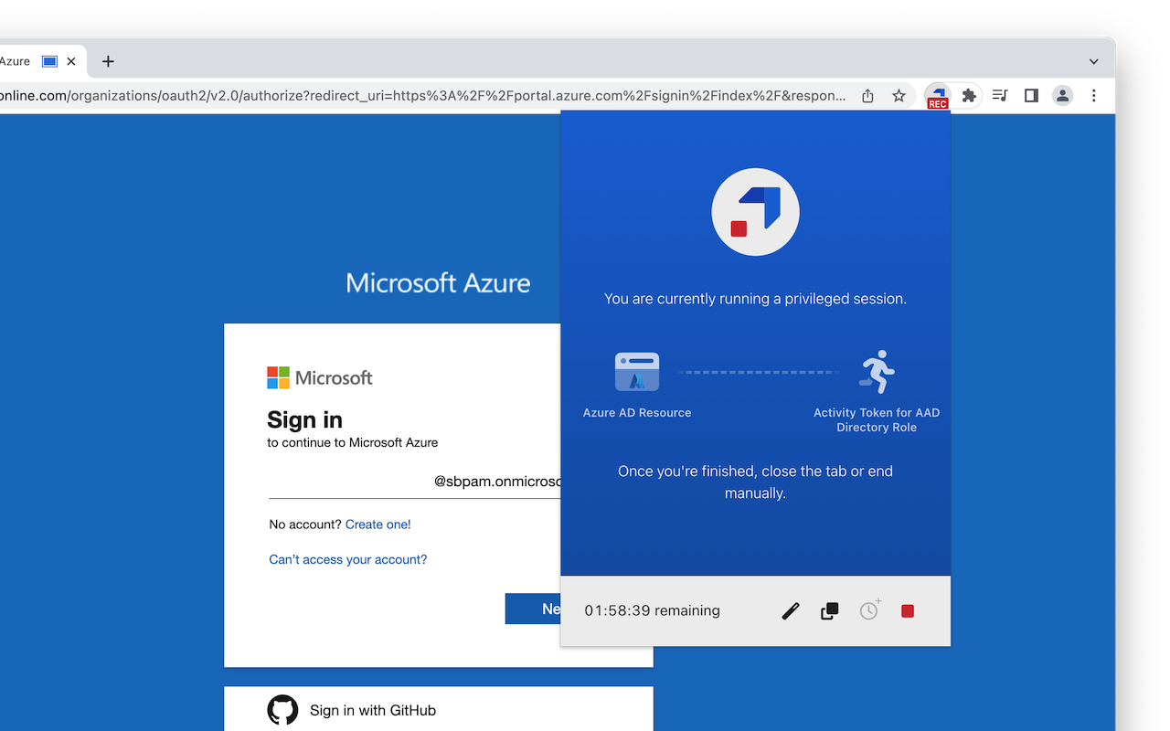Stop the privileged session with the red square
Viewport: 1170px width, 731px height.
click(x=907, y=610)
